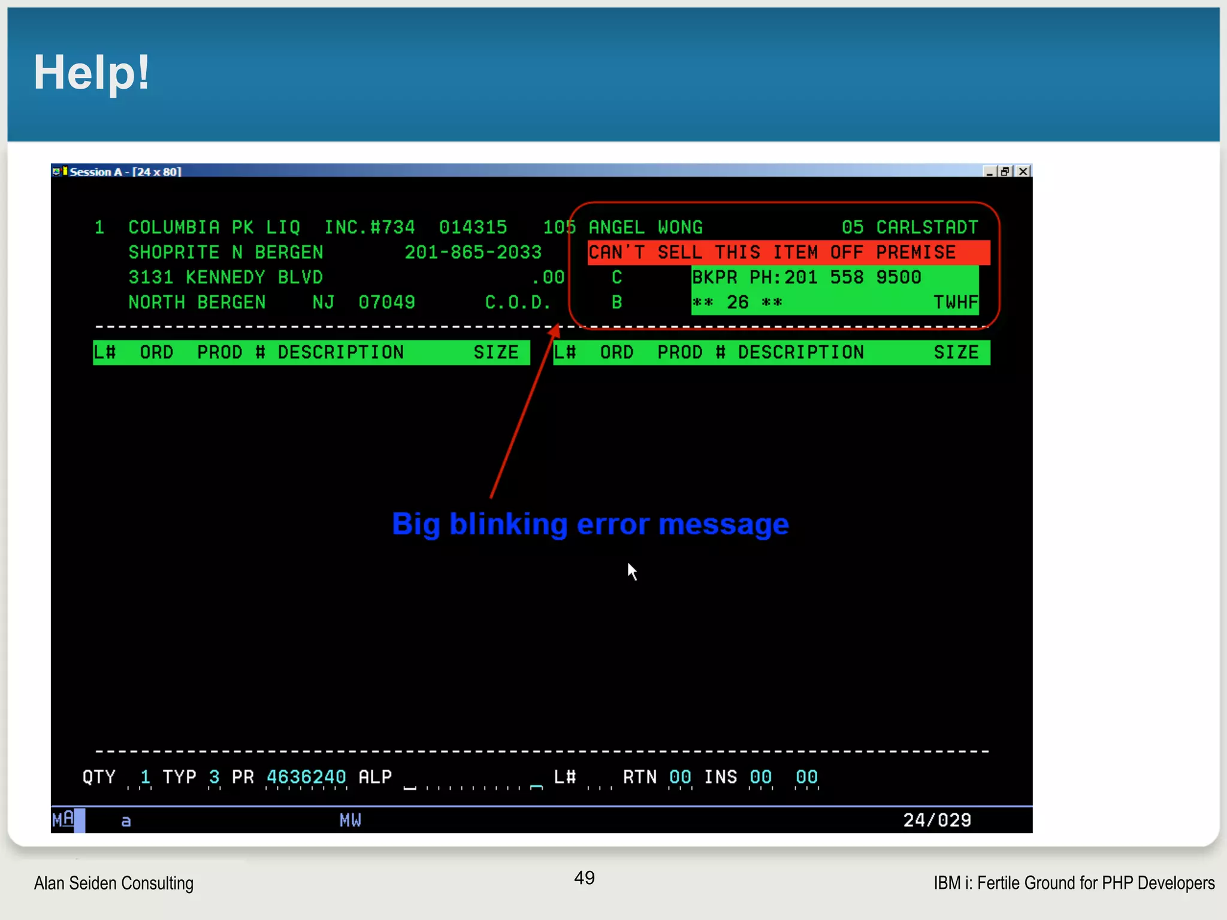Screen dimensions: 1227x920
Task: Click the first INS 00 field
Action: pyautogui.click(x=761, y=777)
